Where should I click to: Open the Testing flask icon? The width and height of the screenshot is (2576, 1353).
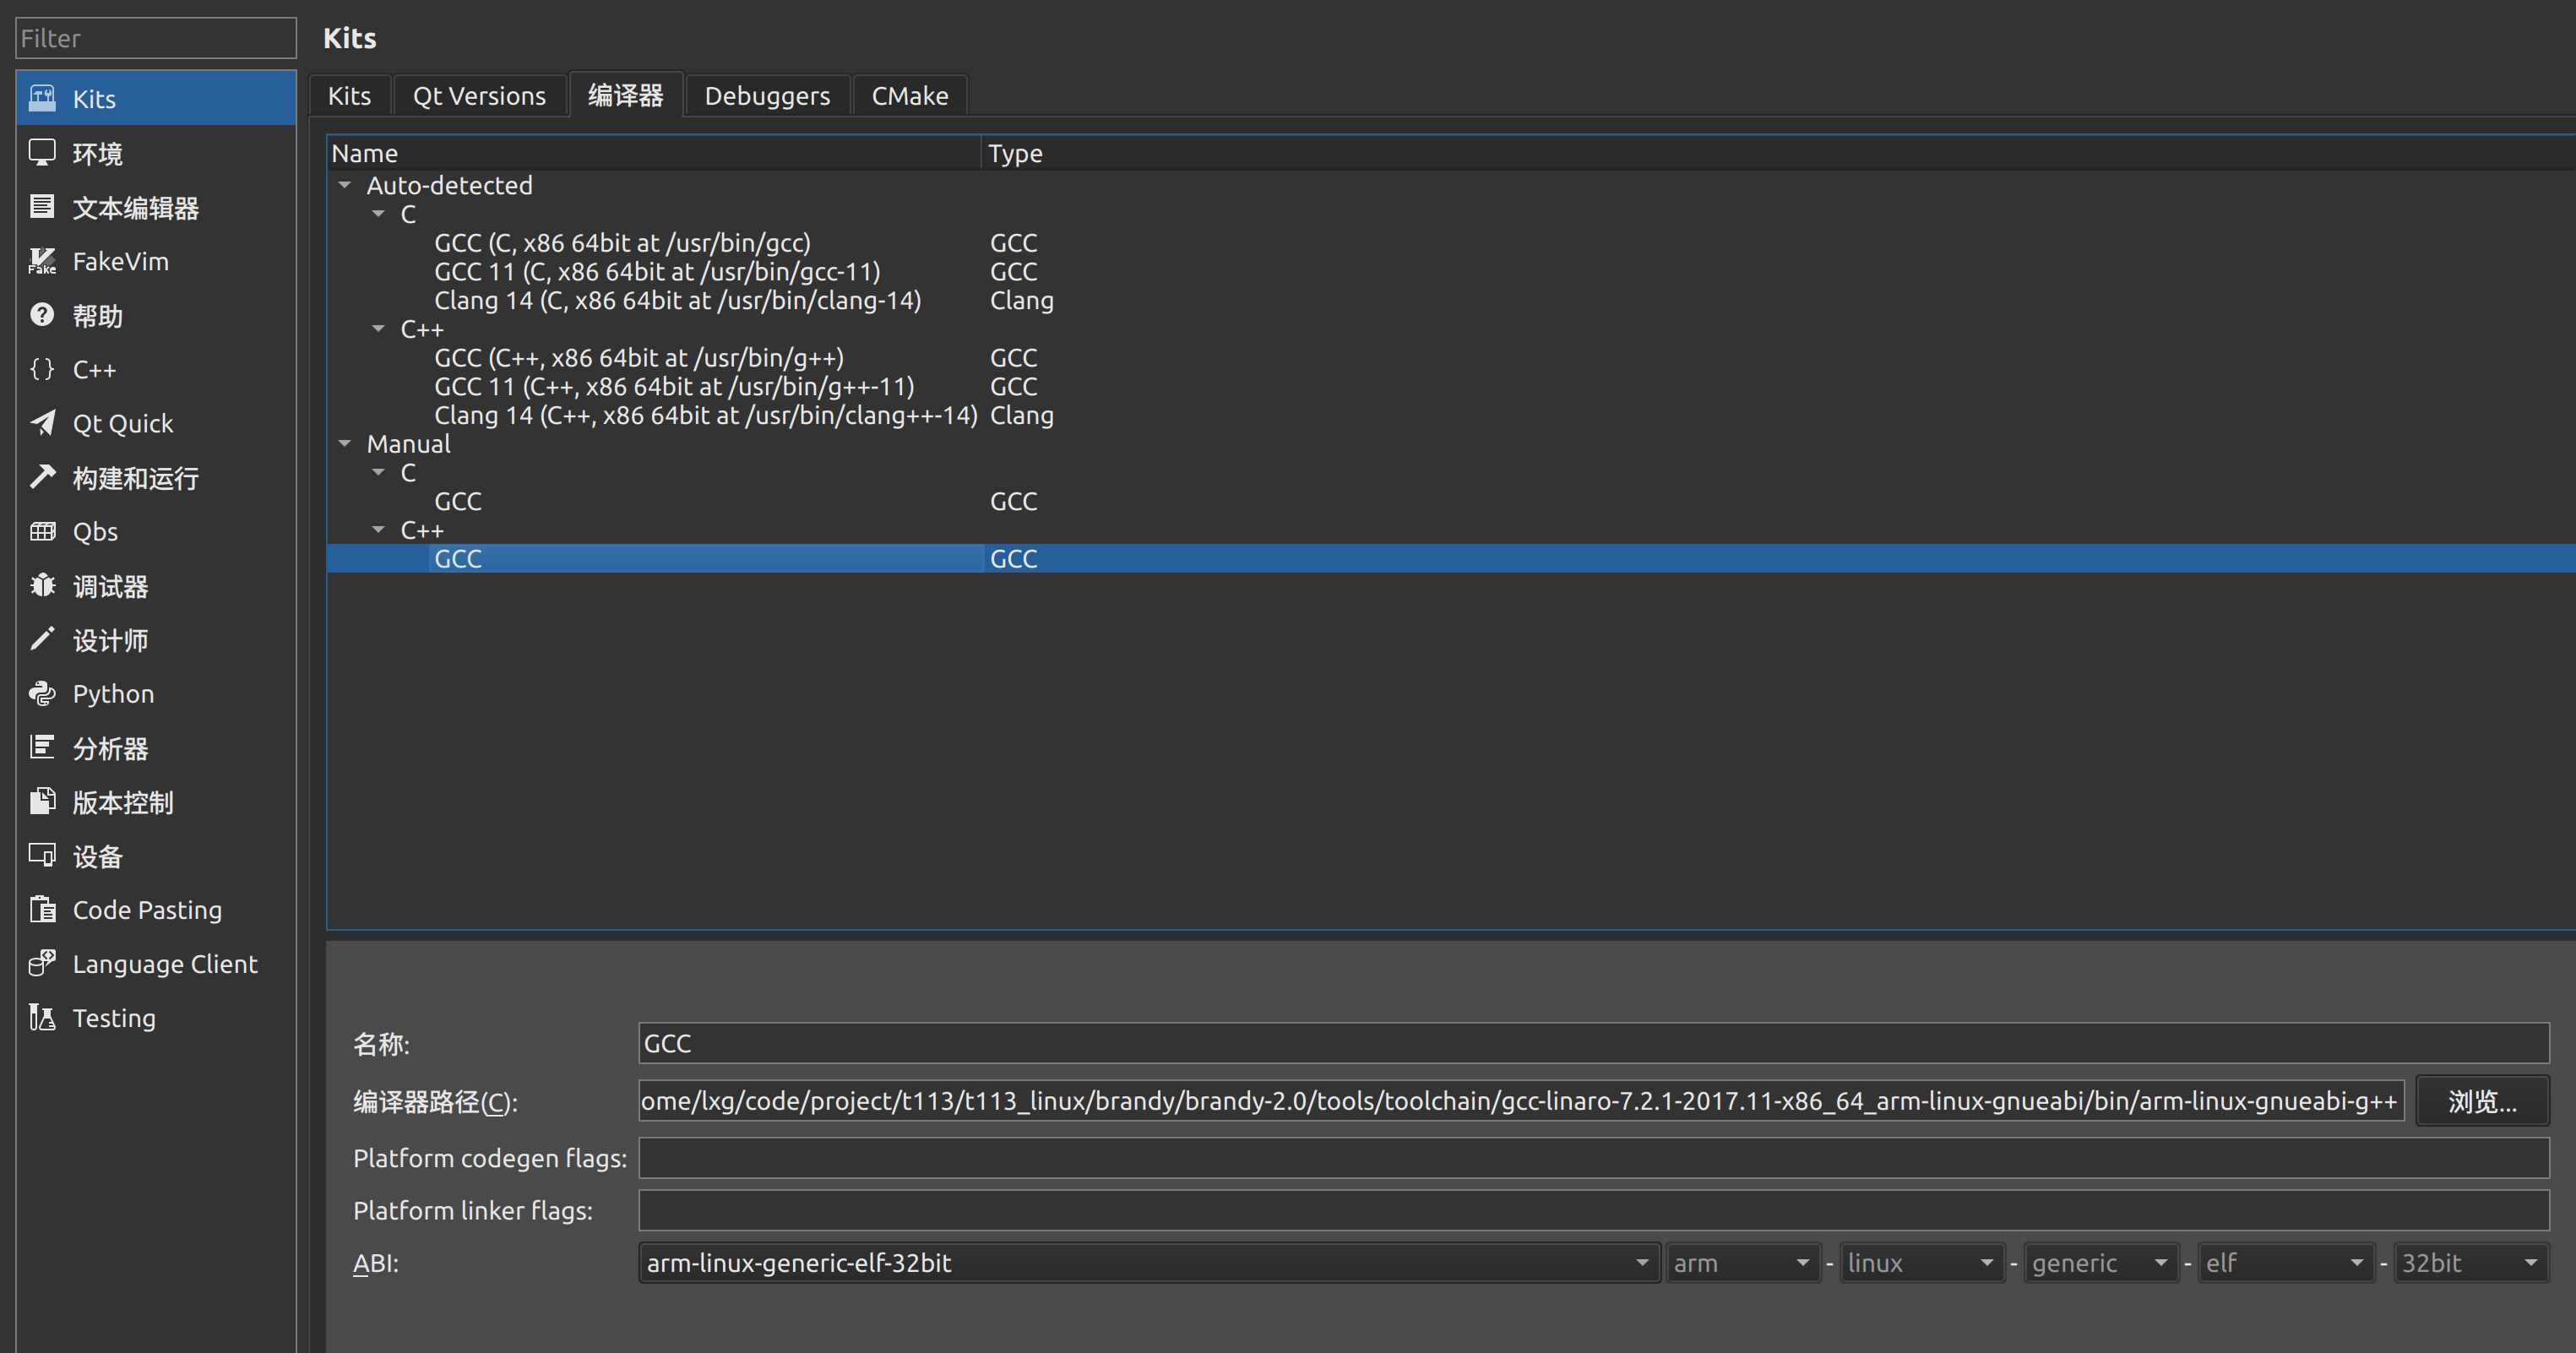pos(42,1017)
